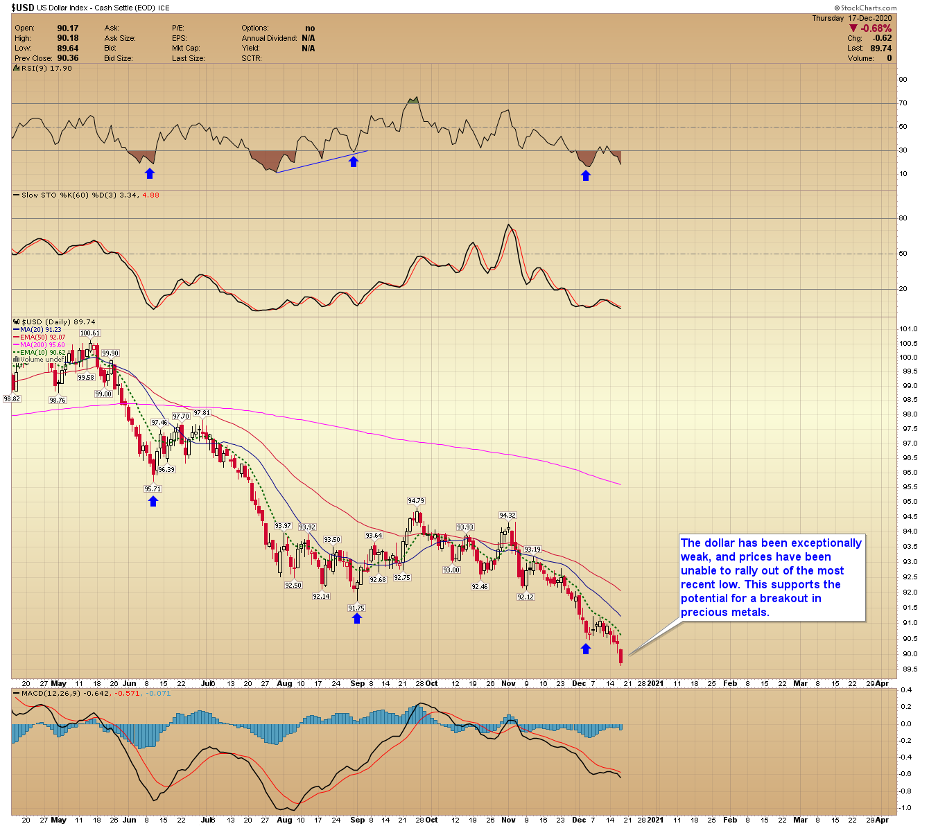Click the green dotted EMA(10) legend swatch
929x826 pixels.
click(16, 353)
